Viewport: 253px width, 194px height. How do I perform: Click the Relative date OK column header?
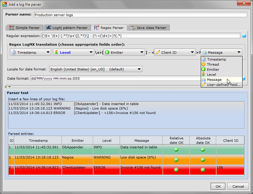177,140
